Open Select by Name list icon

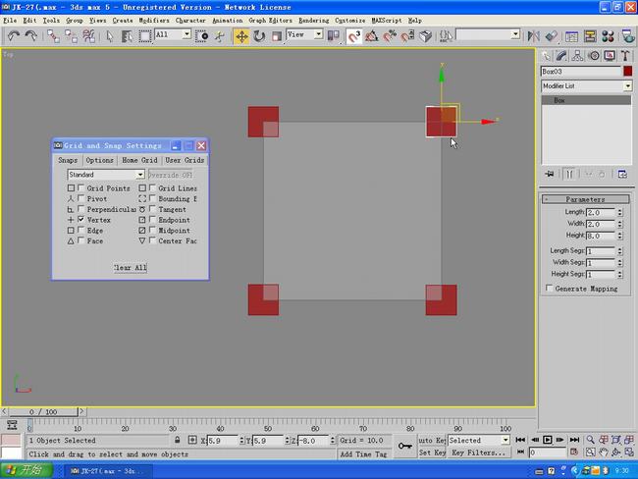(127, 36)
